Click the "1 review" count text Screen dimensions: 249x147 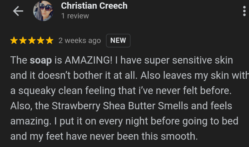75,16
